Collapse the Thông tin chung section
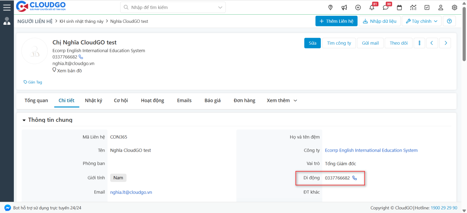The width and height of the screenshot is (467, 213). click(24, 120)
